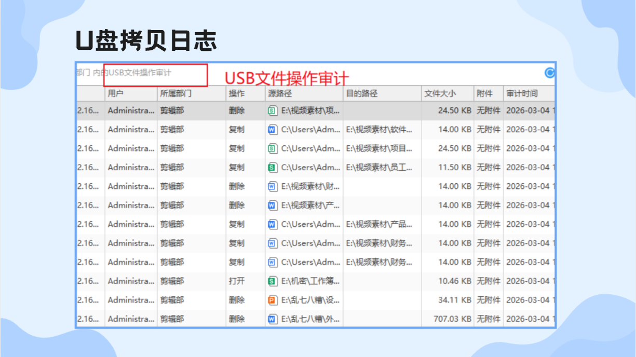Viewport: 636px width, 357px height.
Task: Click 剪辑部 in the 10.46 KB row
Action: (172, 281)
